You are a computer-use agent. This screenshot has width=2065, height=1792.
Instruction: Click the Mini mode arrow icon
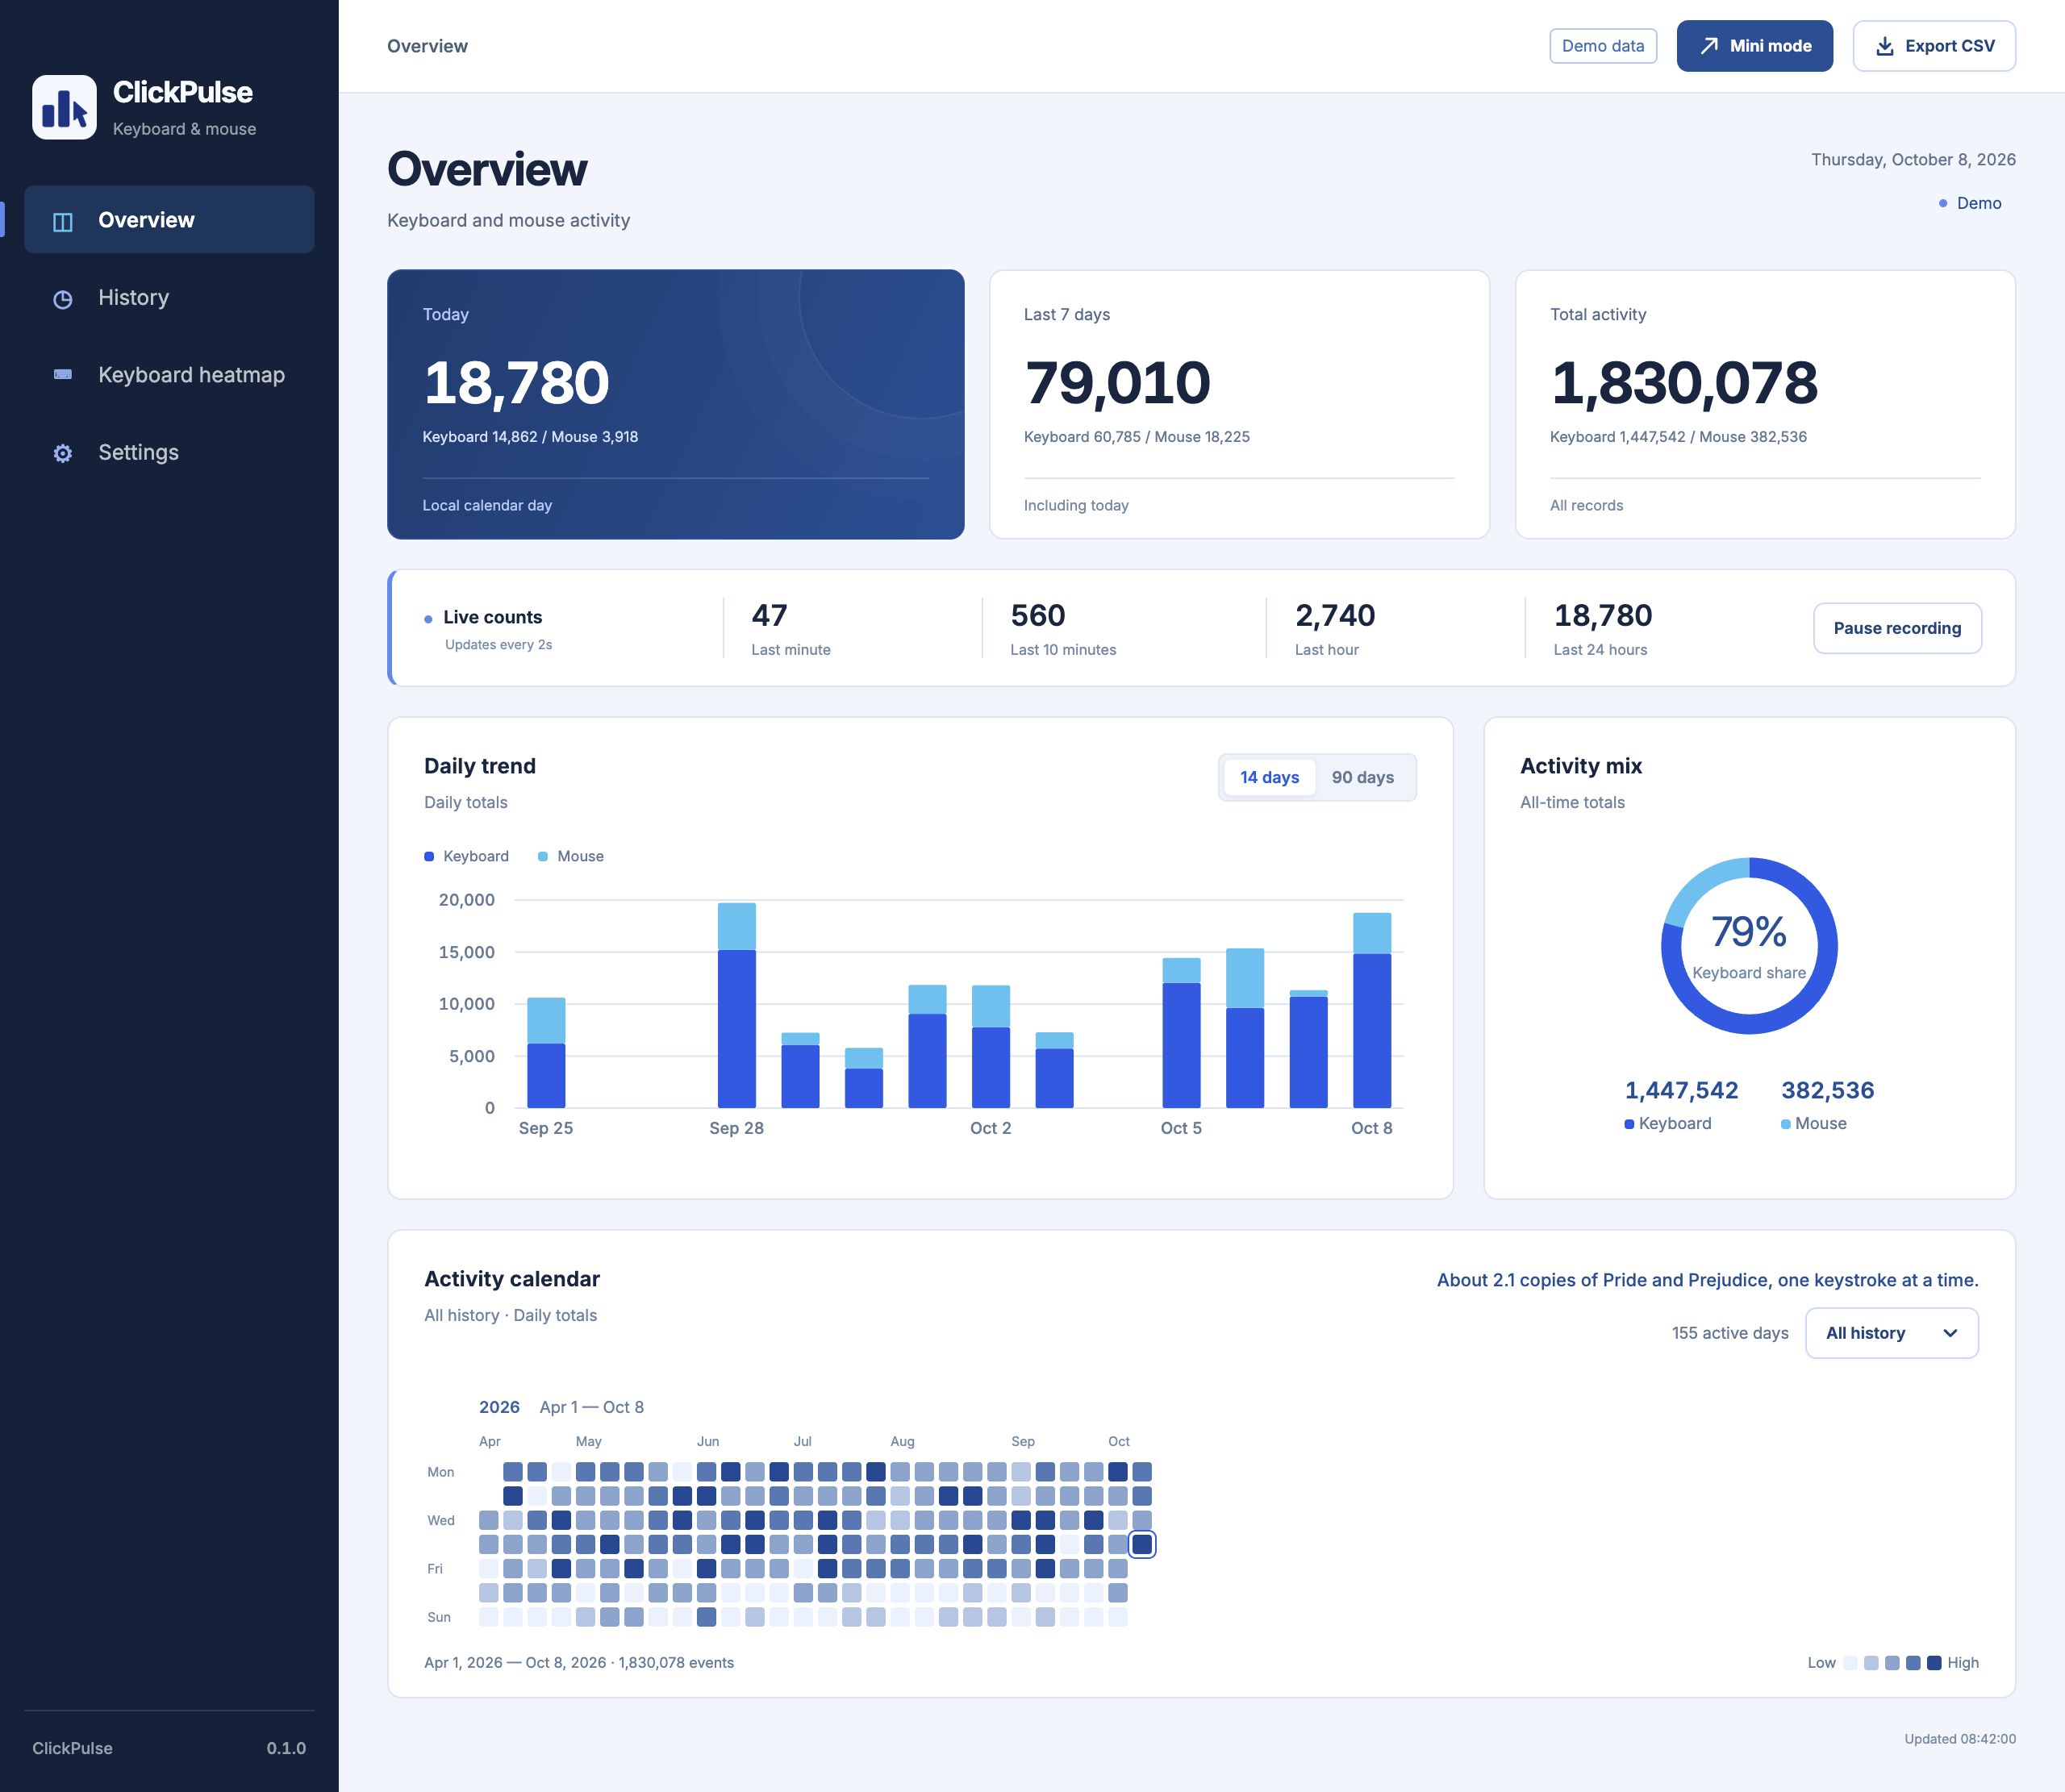[x=1709, y=46]
